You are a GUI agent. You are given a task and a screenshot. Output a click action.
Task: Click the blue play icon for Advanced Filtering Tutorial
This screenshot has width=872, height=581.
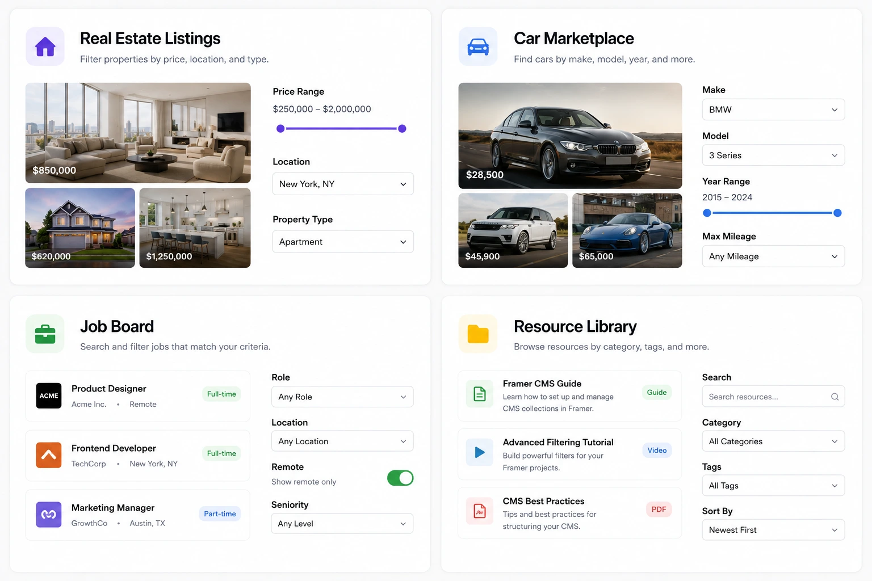[x=480, y=452]
